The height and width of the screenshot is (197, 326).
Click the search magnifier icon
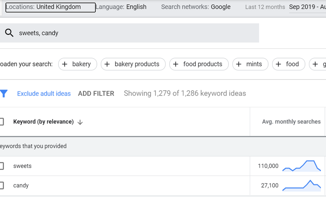click(9, 33)
